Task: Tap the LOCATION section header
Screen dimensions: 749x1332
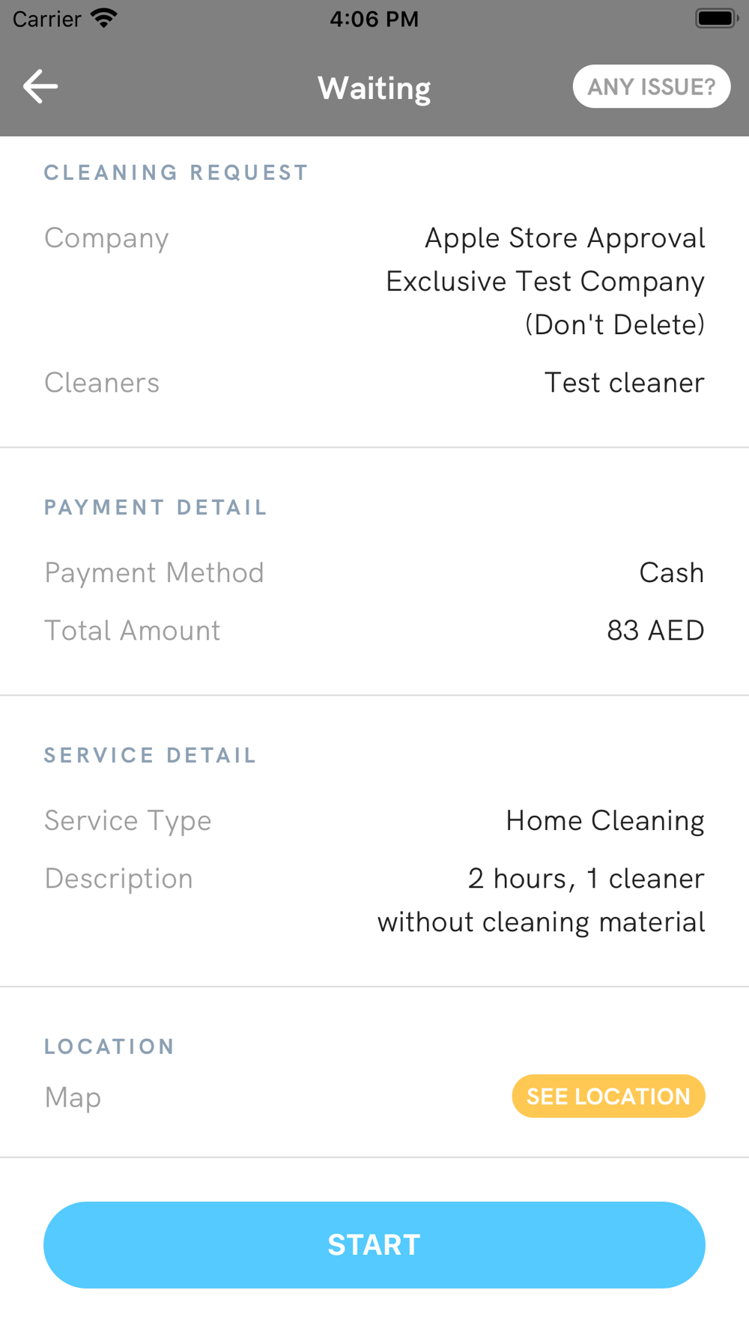Action: coord(109,1046)
